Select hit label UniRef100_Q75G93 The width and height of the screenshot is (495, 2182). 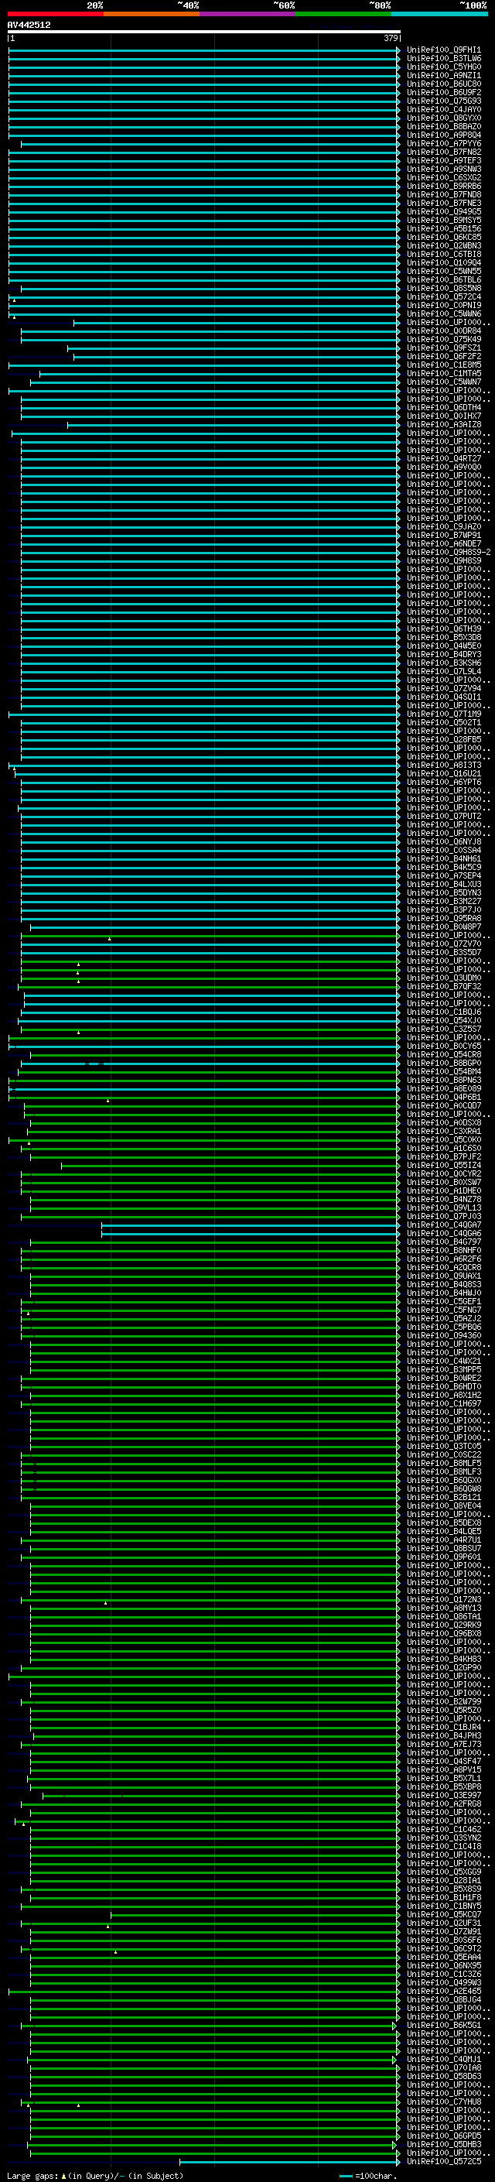pyautogui.click(x=444, y=101)
